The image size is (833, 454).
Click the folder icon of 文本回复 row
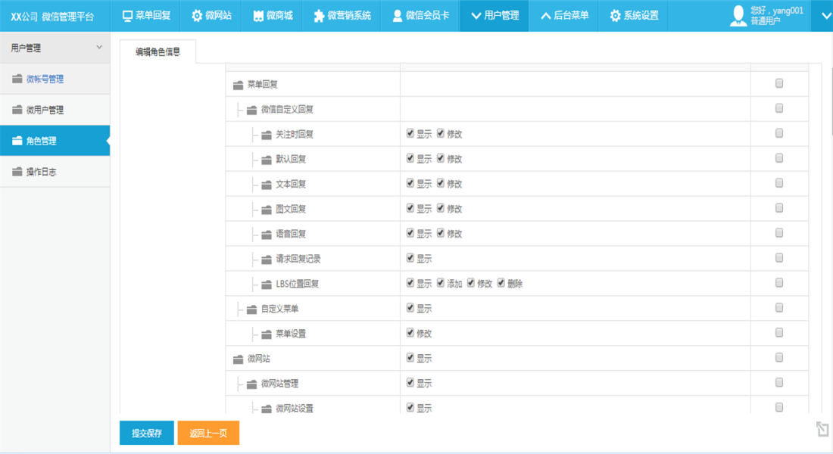267,185
